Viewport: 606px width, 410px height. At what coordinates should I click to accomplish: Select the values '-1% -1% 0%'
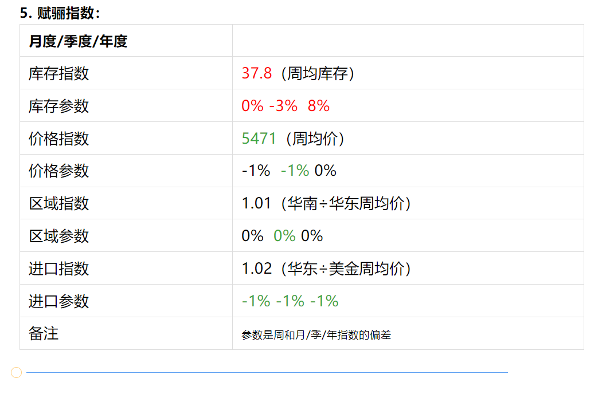pos(289,171)
